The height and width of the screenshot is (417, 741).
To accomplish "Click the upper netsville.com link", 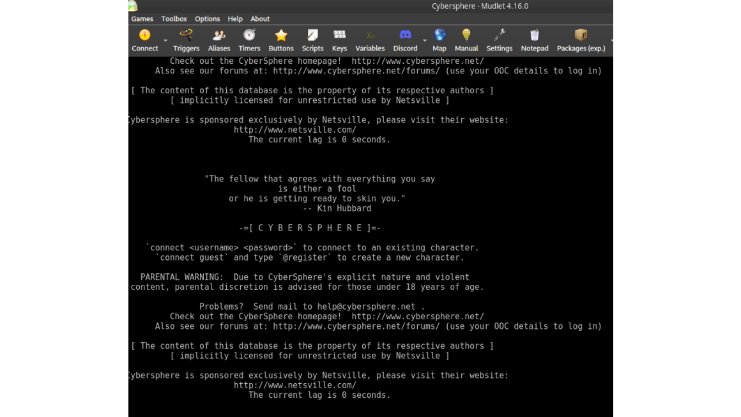I will tap(295, 130).
